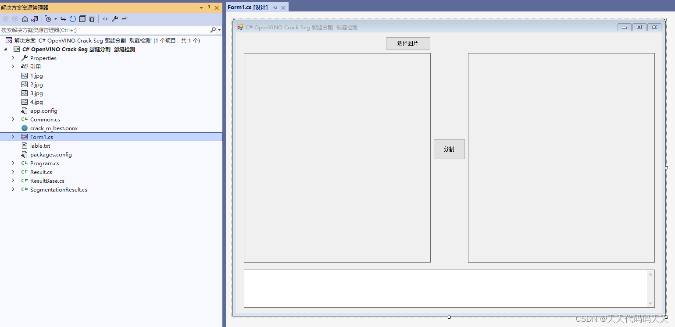
Task: Select the C# OpenVINO Crack Seg project node
Action: [79, 49]
